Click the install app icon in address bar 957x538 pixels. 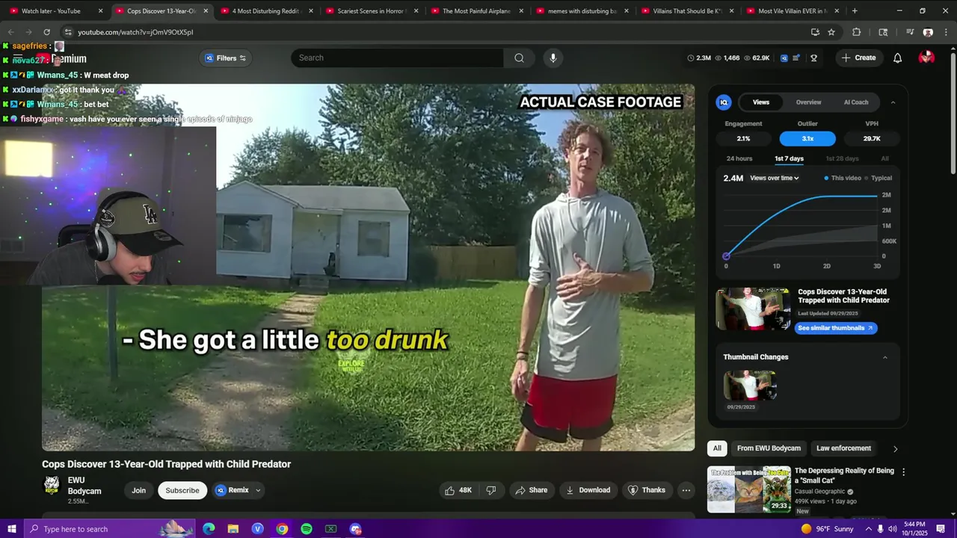click(x=815, y=32)
